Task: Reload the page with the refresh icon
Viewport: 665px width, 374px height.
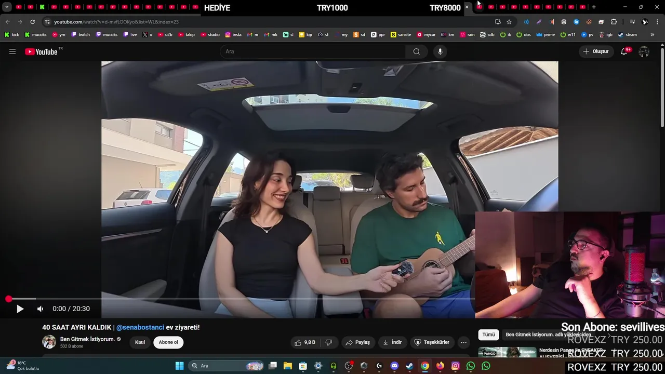Action: [32, 22]
